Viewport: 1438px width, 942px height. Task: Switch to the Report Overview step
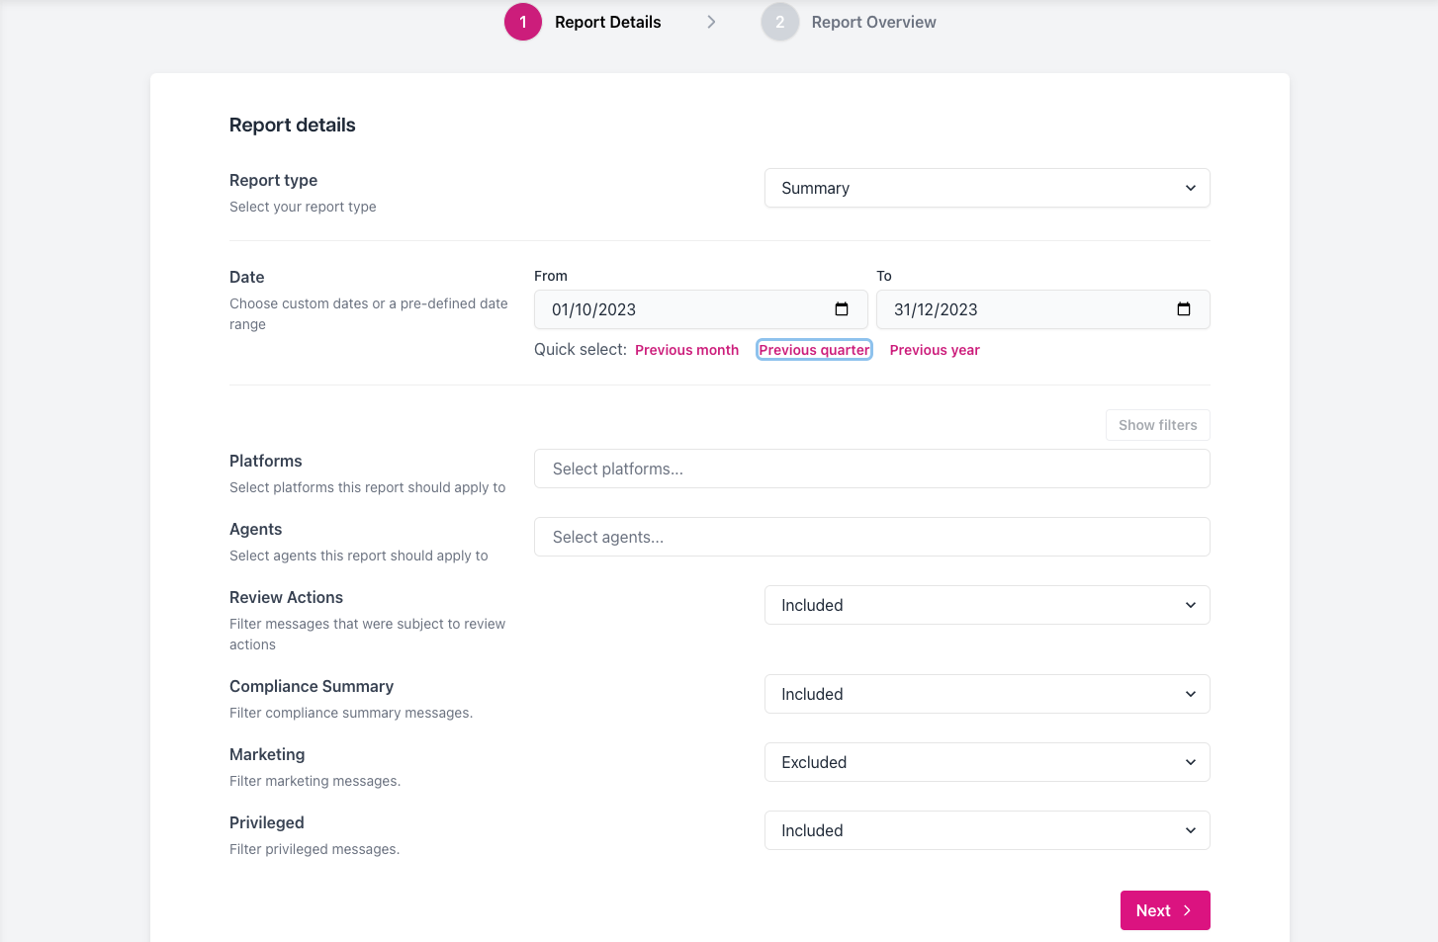click(873, 22)
